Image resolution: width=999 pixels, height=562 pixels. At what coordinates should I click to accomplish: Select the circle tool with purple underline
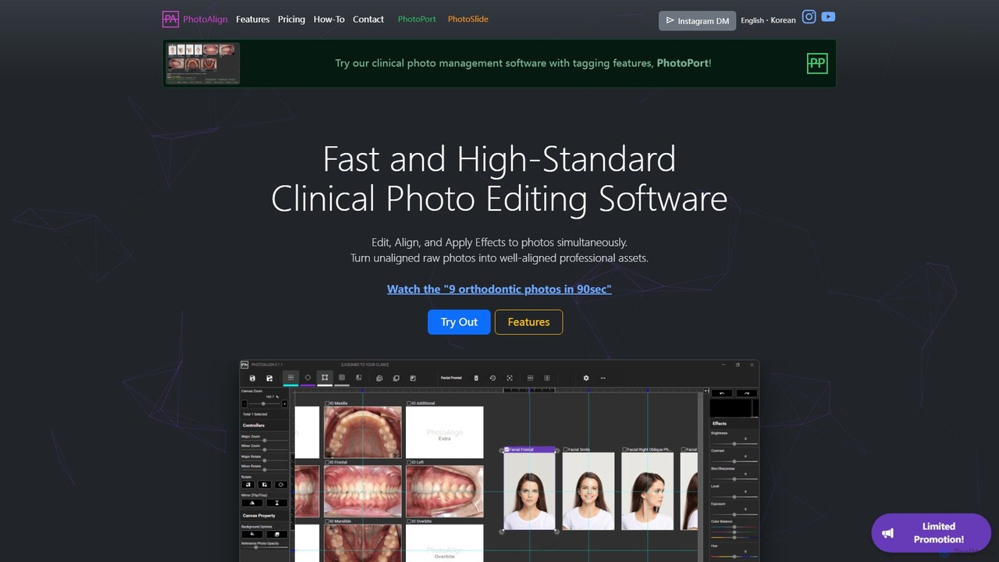[x=308, y=378]
